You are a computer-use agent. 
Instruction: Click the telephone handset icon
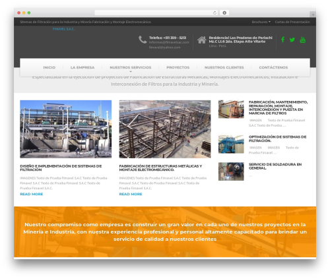click(x=143, y=40)
